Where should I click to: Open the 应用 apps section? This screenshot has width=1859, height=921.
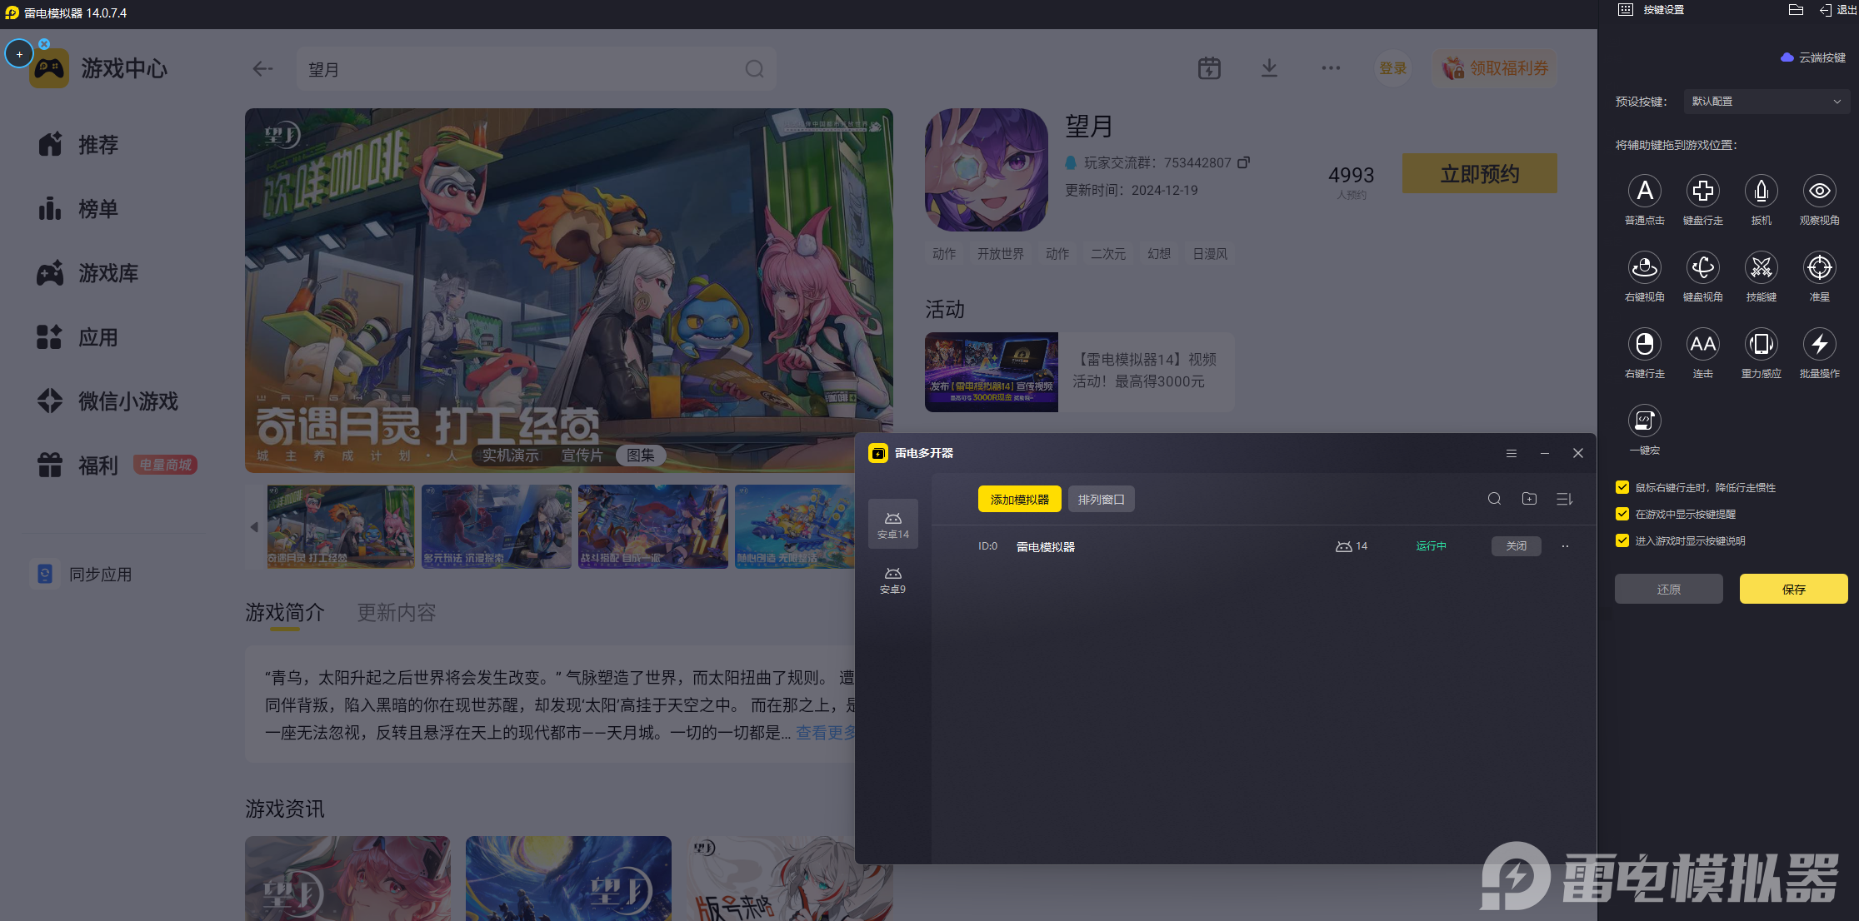click(78, 337)
